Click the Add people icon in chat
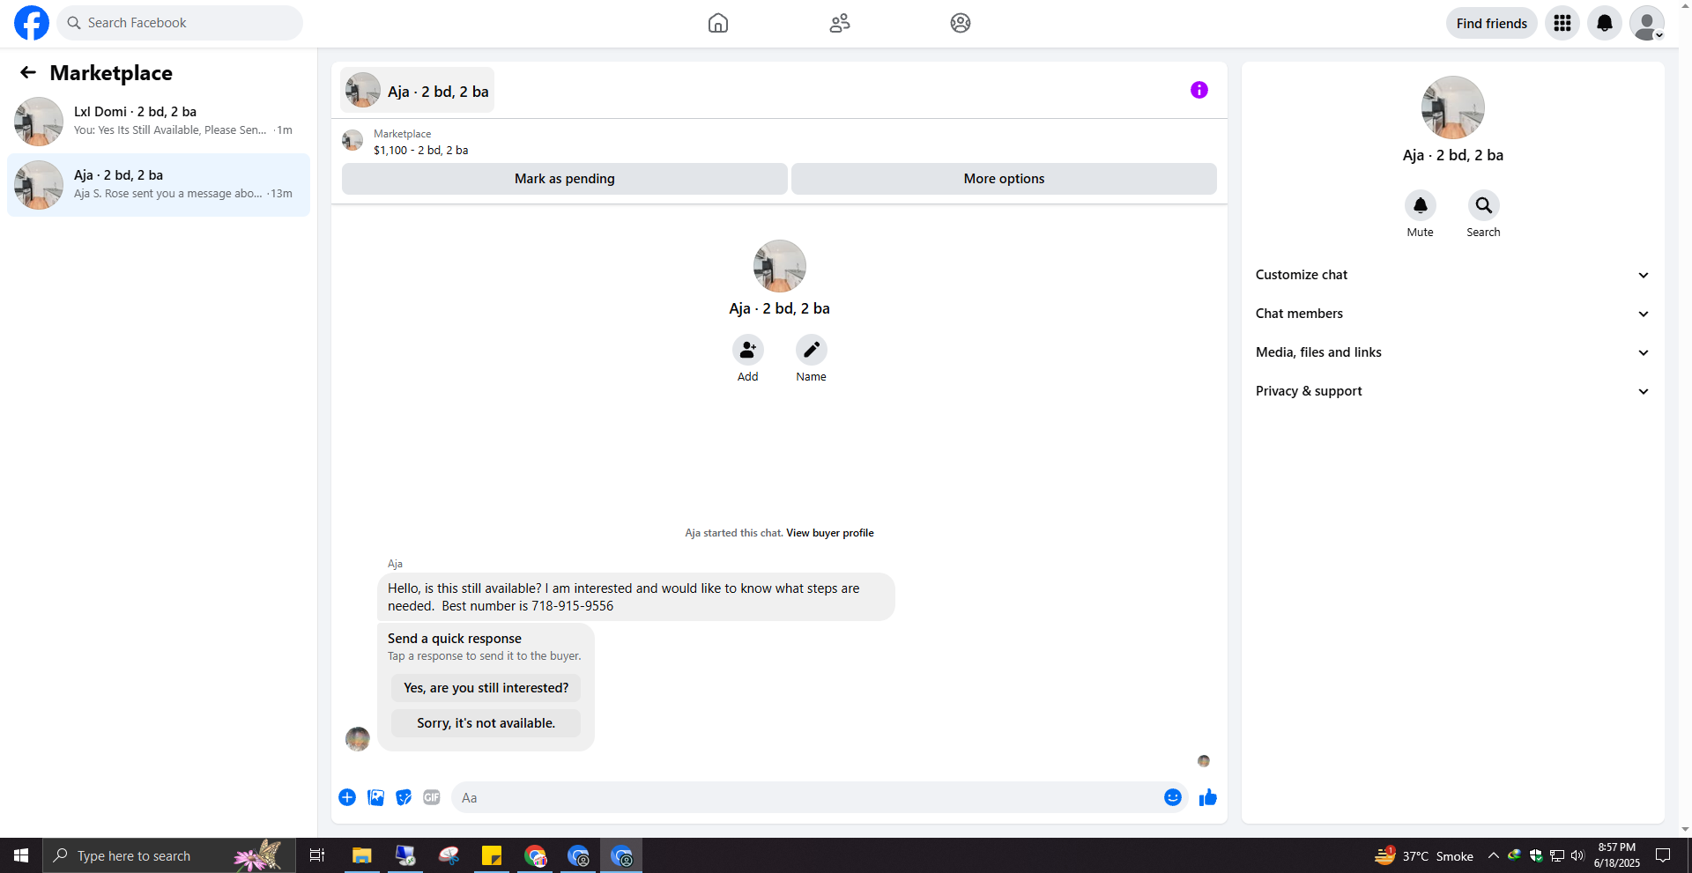The height and width of the screenshot is (873, 1692). click(x=748, y=350)
